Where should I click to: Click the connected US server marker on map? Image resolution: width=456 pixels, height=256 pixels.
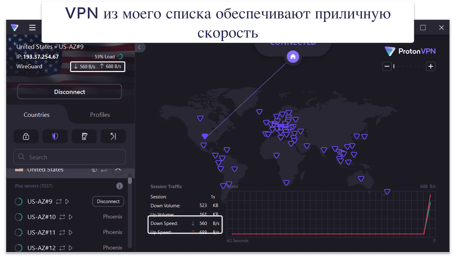point(205,136)
